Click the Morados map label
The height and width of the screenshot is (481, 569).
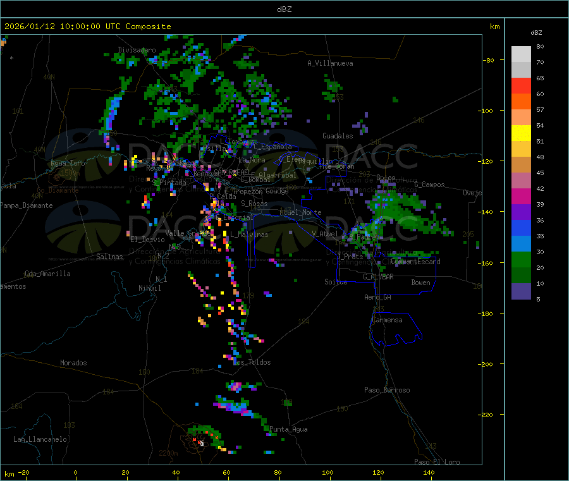tap(73, 363)
